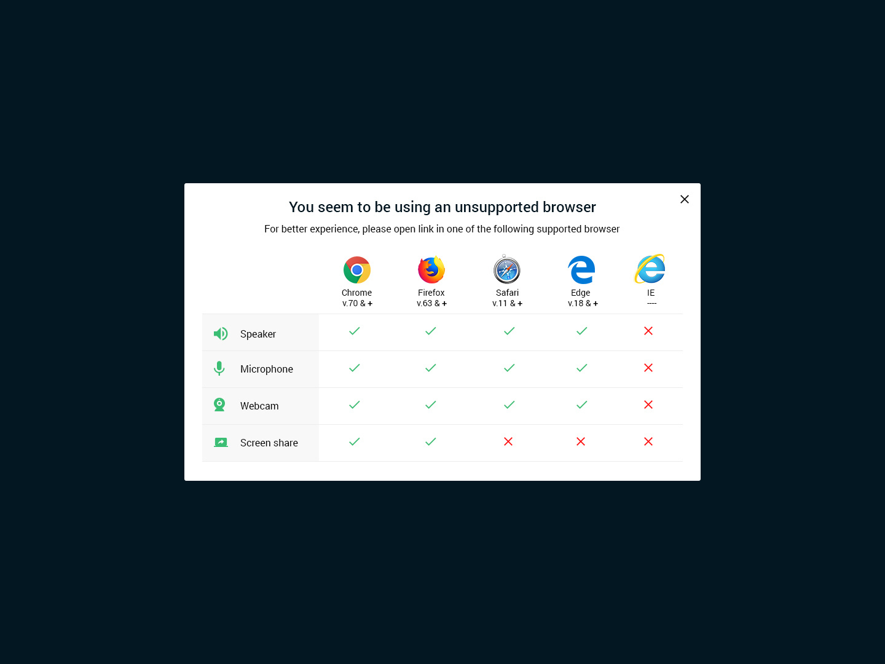Toggle the Speaker checkmark under Chrome

click(x=354, y=331)
